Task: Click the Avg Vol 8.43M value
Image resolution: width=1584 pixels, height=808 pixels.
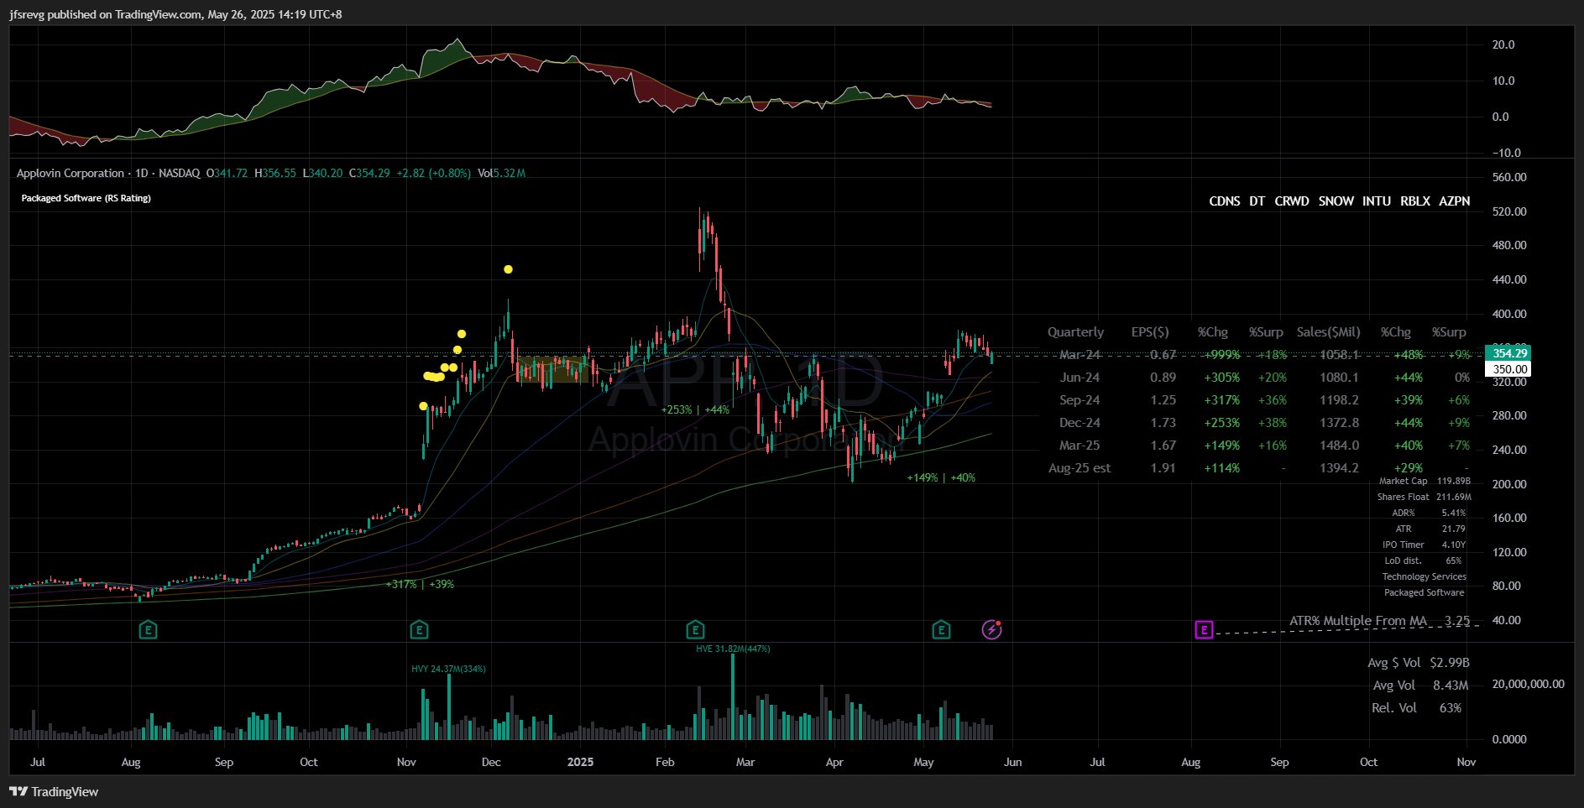Action: [x=1451, y=685]
